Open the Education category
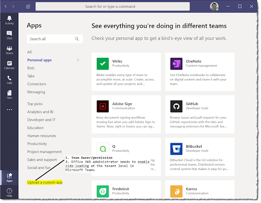Screen dimensions: 261x203 click(35, 128)
